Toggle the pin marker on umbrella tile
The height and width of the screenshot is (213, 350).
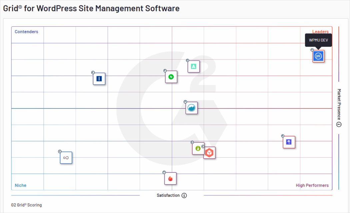[283, 136]
